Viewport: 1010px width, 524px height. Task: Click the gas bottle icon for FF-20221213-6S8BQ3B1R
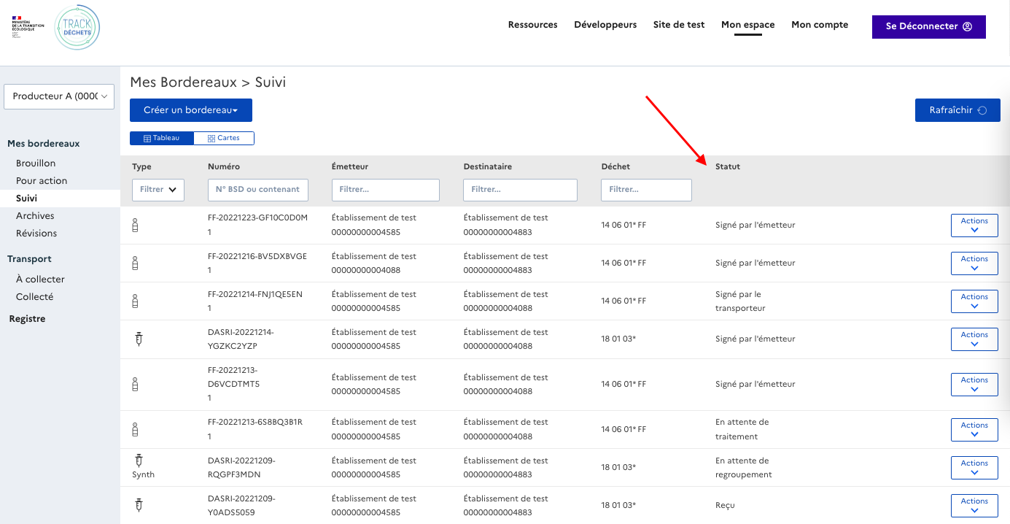(x=135, y=429)
